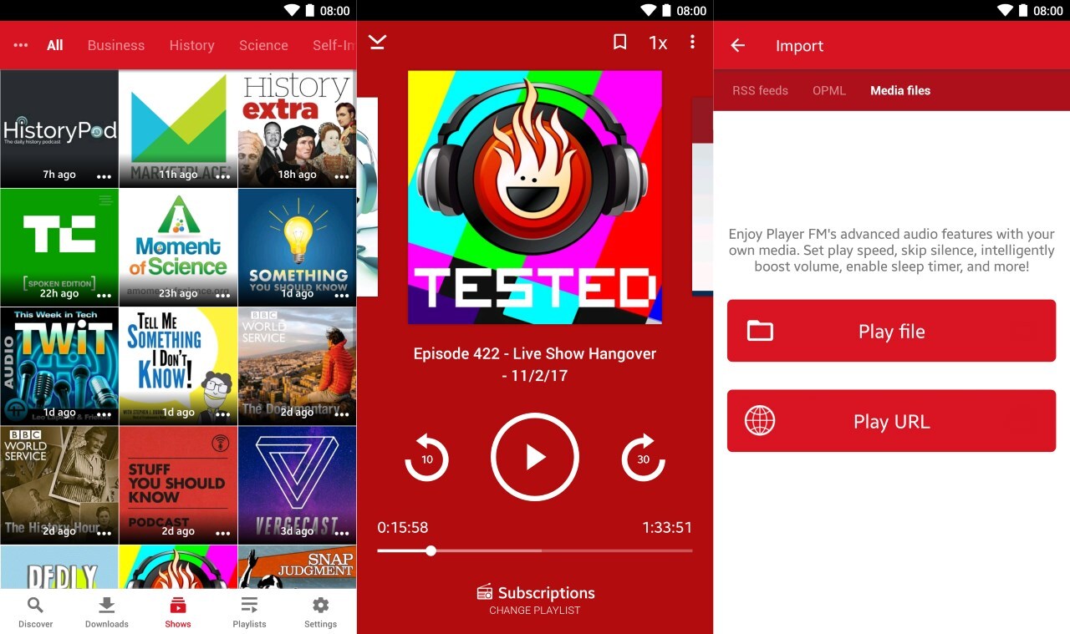Viewport: 1070px width, 634px height.
Task: Tap Subscriptions to change playlist
Action: 535,599
